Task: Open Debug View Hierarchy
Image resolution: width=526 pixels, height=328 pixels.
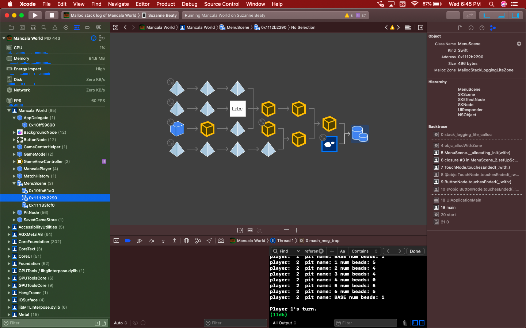Action: (x=186, y=241)
